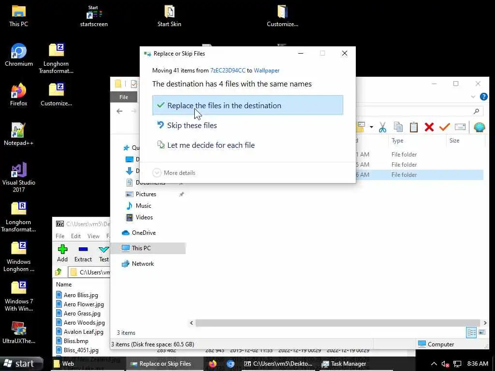Open the File tab in Explorer
This screenshot has height=371, width=495.
(x=124, y=97)
